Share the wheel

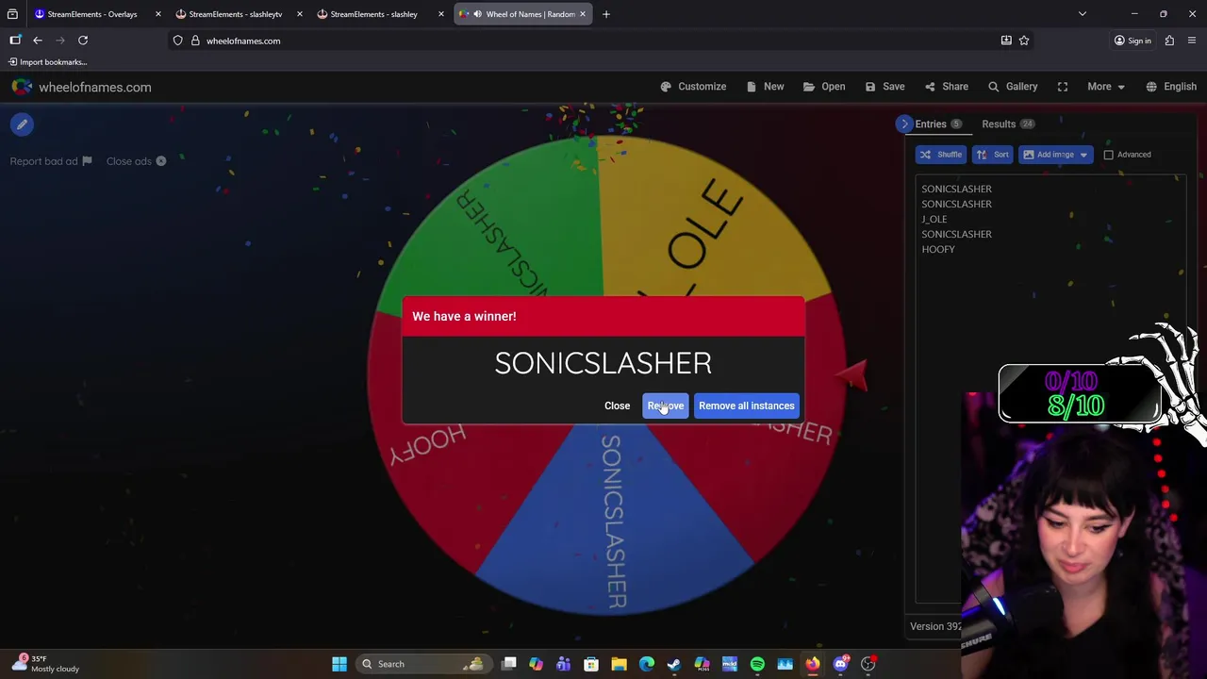point(946,87)
